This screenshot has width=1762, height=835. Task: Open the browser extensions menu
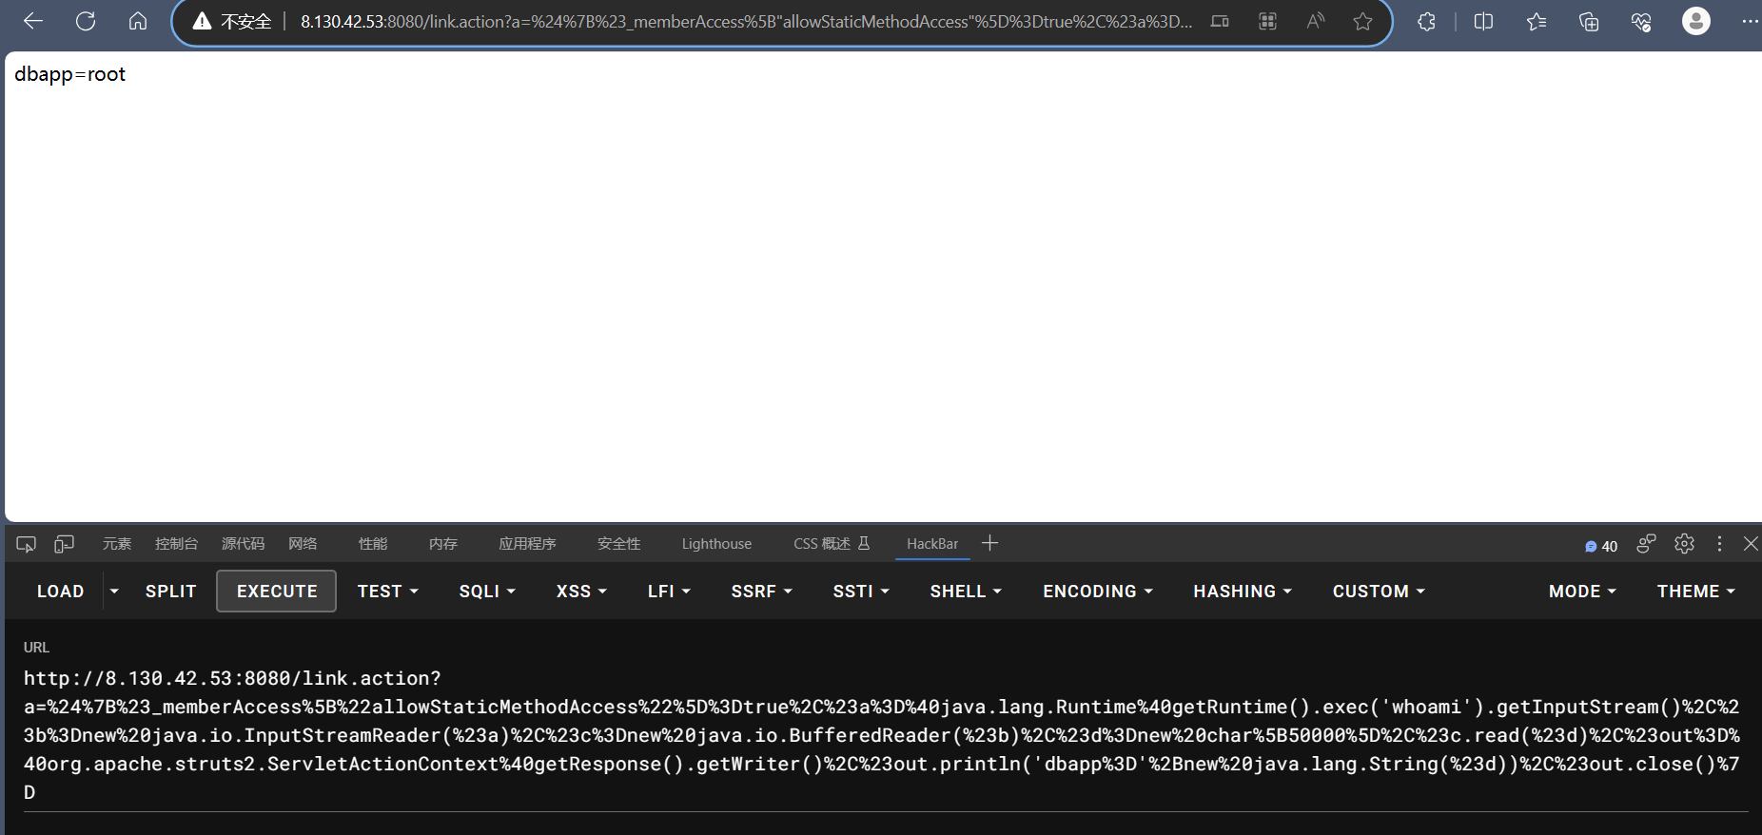coord(1426,21)
